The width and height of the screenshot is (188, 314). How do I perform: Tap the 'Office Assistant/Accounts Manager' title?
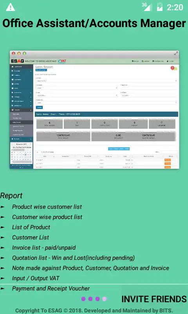[x=94, y=24]
